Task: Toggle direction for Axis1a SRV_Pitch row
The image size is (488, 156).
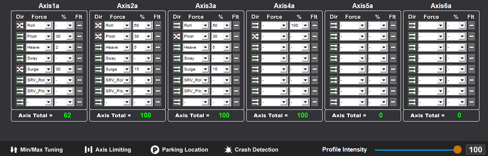Action: pos(20,91)
